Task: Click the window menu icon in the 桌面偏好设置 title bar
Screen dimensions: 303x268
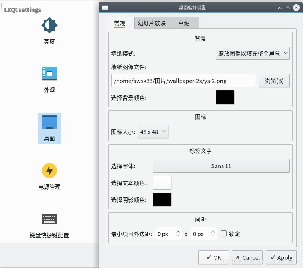Action: [x=105, y=8]
